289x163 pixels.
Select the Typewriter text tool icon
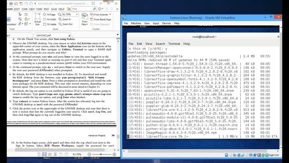pyautogui.click(x=20, y=14)
